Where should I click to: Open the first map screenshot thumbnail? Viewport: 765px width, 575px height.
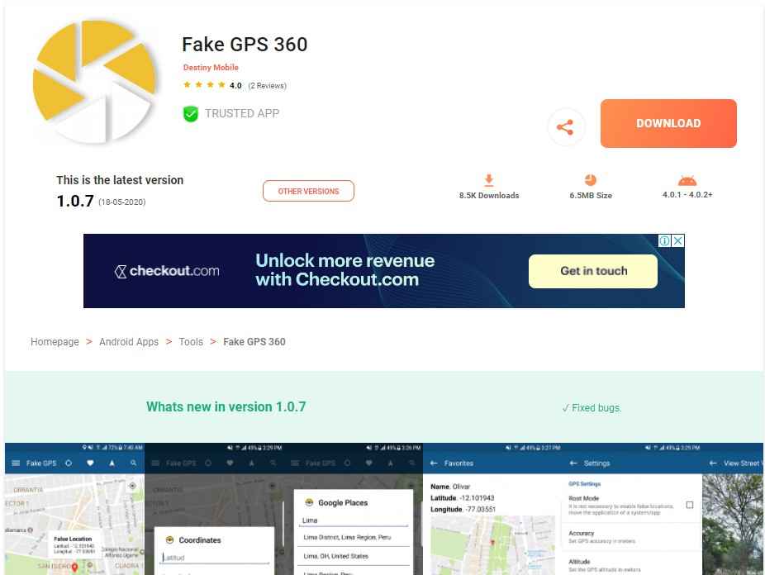click(74, 509)
